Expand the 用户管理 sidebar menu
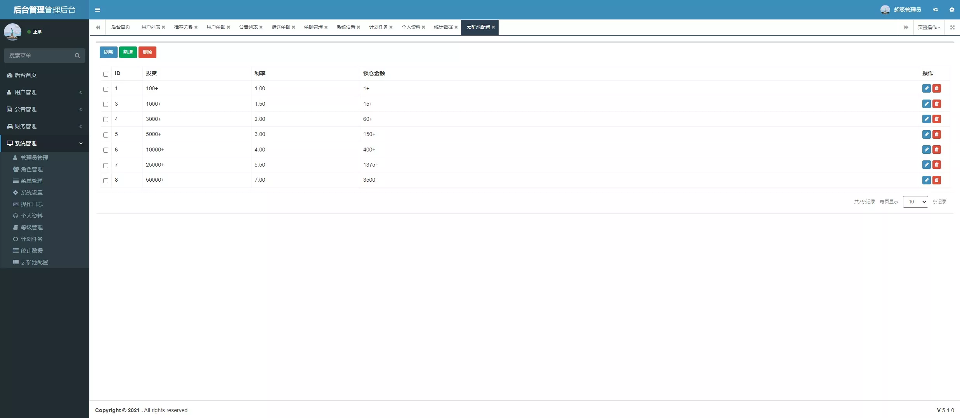Screen dimensions: 960x418 (45, 92)
